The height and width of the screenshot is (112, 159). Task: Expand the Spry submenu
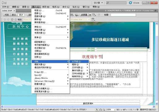coord(51,75)
